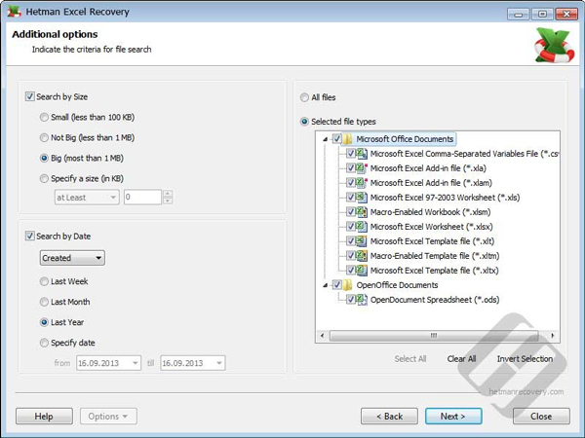
Task: Uncheck the Search by Date checkbox
Action: point(30,236)
